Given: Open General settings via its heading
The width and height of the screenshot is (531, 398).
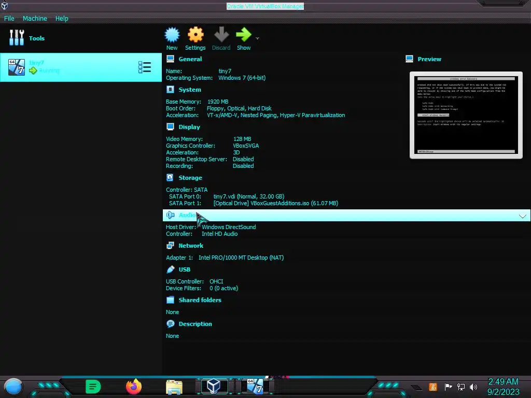Looking at the screenshot, I should (x=190, y=59).
